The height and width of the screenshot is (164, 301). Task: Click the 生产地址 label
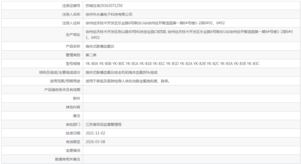(x=73, y=35)
